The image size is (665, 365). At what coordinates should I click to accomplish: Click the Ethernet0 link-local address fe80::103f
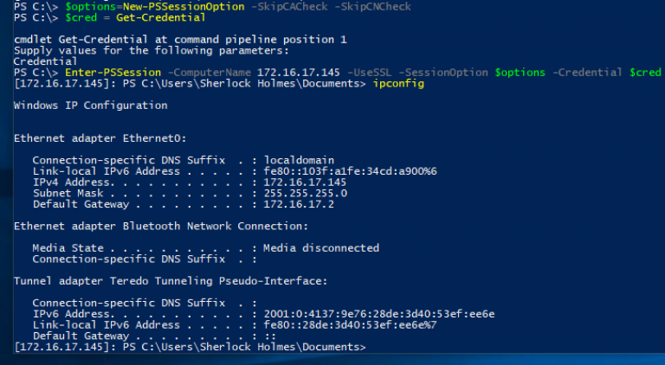pyautogui.click(x=351, y=171)
